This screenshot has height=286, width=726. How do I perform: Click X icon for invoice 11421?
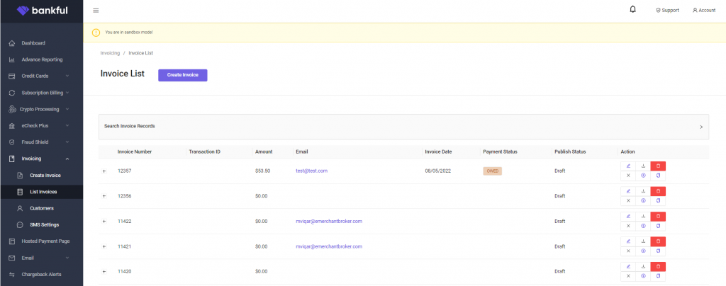tap(628, 251)
